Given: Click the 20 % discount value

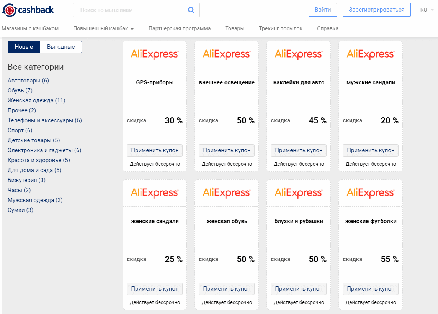Looking at the screenshot, I should point(390,120).
